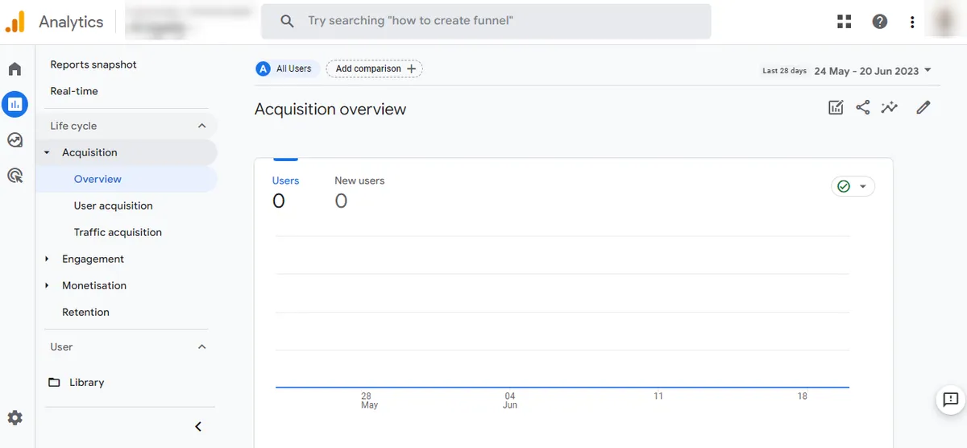The image size is (967, 448).
Task: Click the pencil customise report icon
Action: click(x=923, y=107)
